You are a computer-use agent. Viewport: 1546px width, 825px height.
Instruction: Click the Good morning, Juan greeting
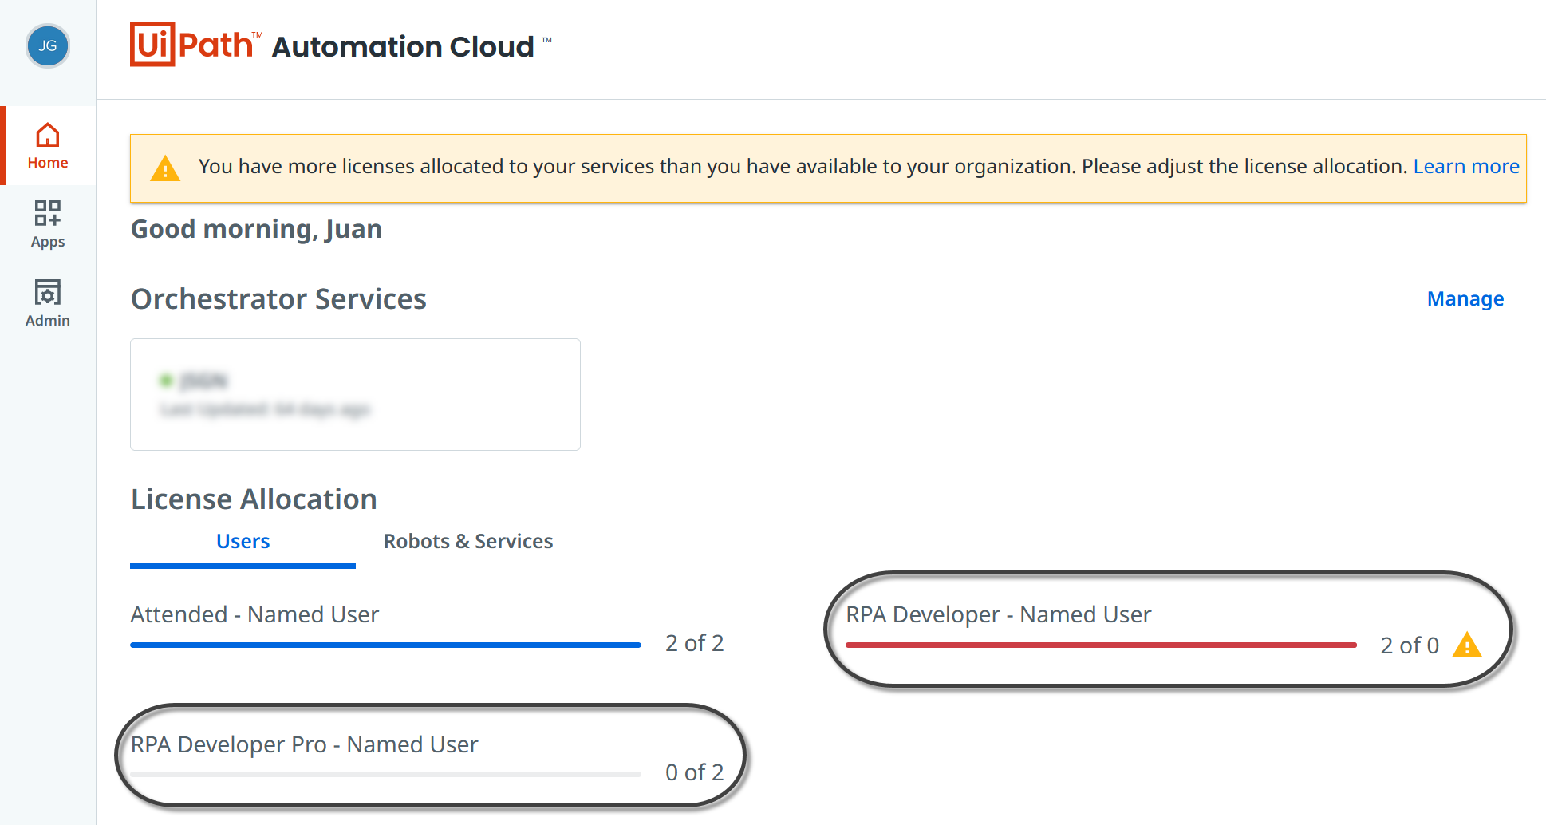pos(256,229)
